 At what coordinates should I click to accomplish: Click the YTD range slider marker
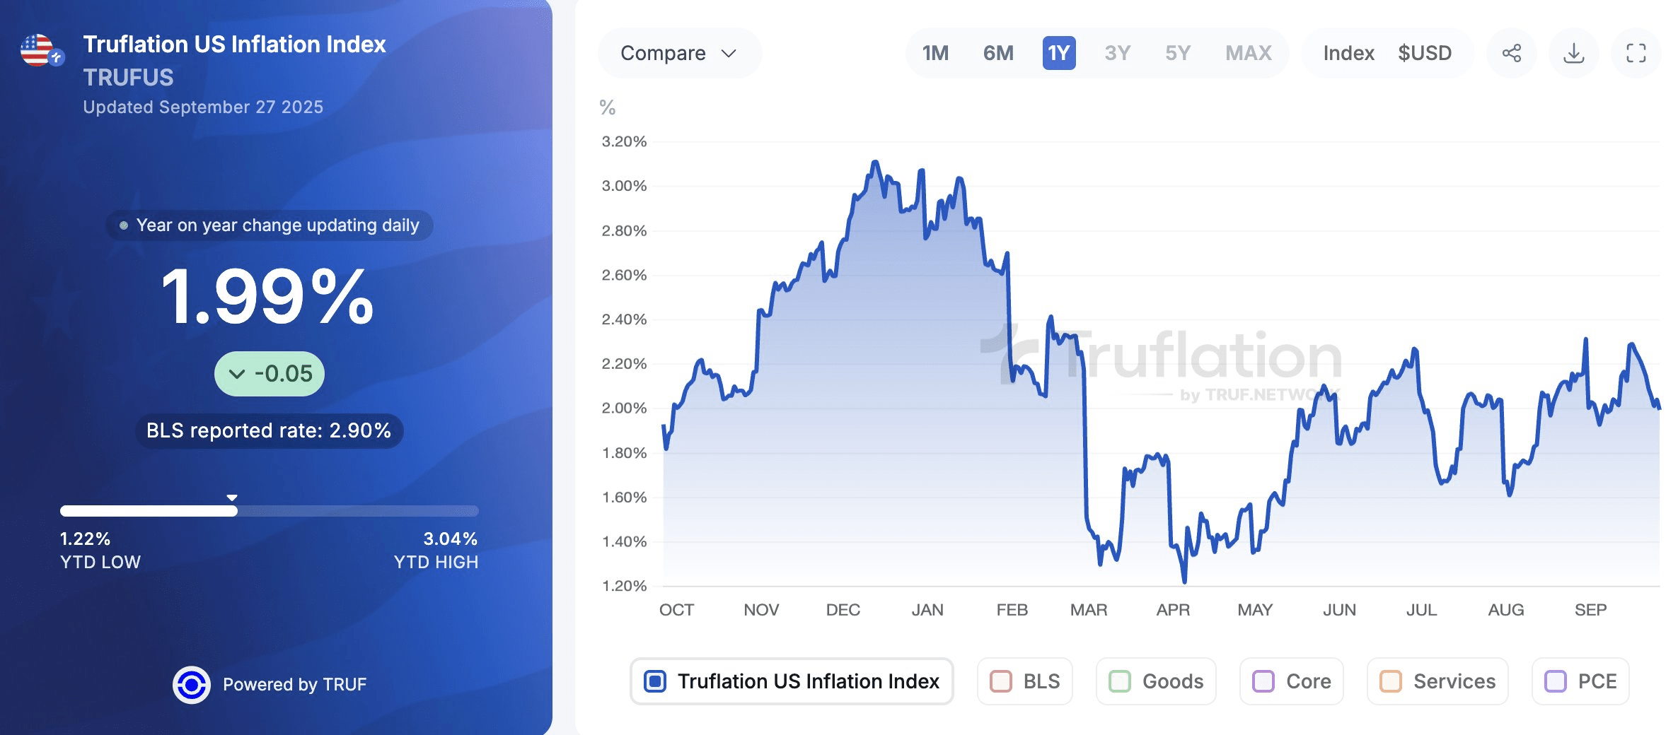coord(231,498)
